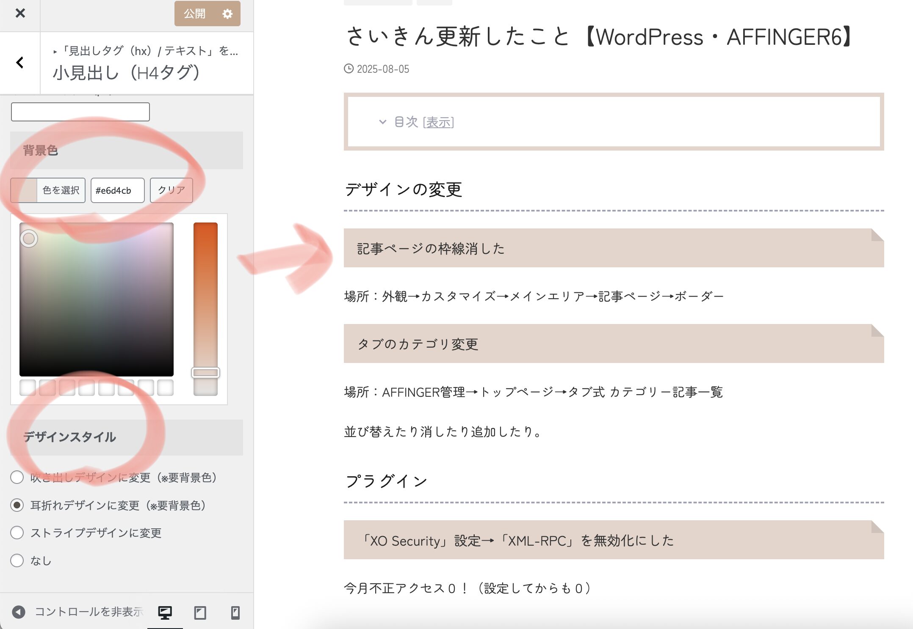Click the 記事ページの枠線消した heading

pos(614,248)
